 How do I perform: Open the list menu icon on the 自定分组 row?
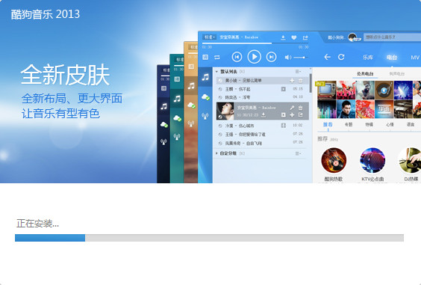click(x=298, y=153)
